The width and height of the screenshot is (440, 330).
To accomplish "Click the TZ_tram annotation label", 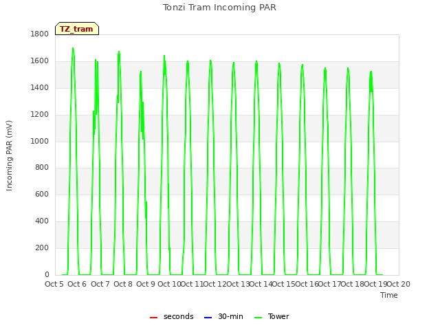I will [77, 29].
